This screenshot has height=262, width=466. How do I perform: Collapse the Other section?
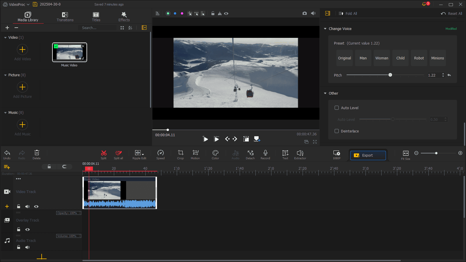coord(325,93)
